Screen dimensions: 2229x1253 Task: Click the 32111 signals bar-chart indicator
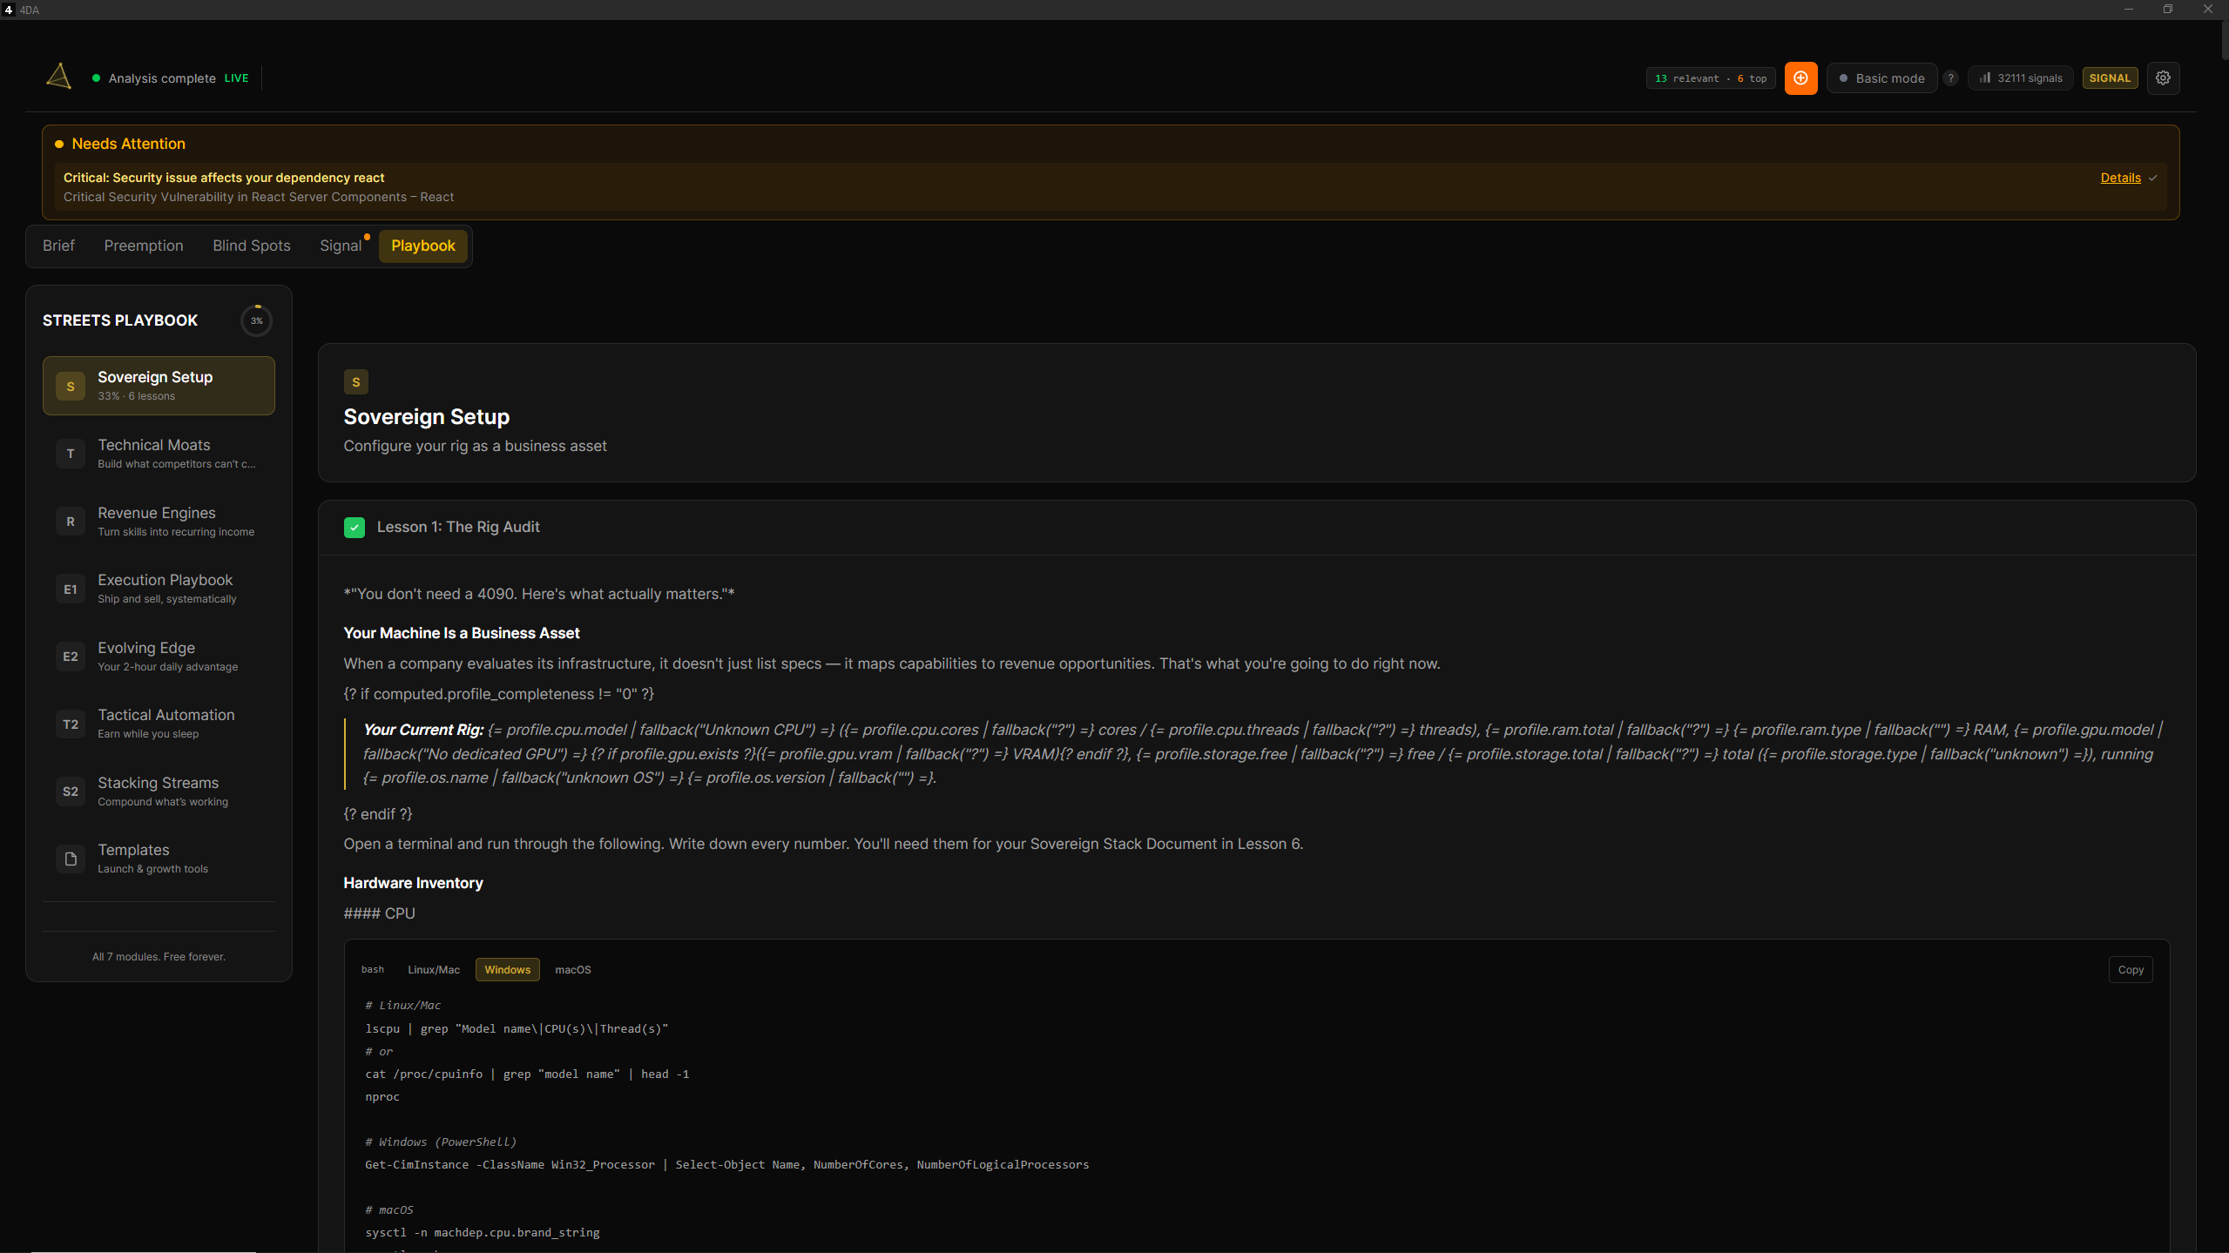click(x=2021, y=78)
